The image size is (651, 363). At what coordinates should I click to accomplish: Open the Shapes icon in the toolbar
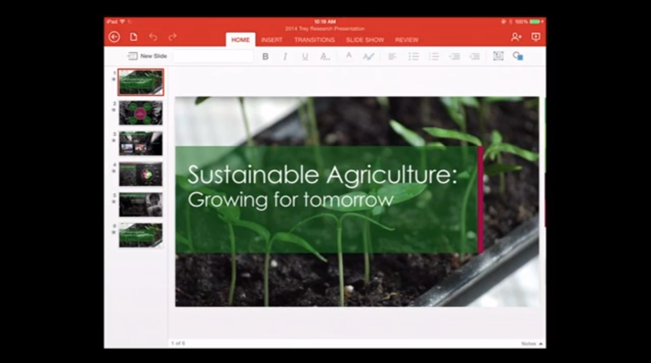click(518, 56)
